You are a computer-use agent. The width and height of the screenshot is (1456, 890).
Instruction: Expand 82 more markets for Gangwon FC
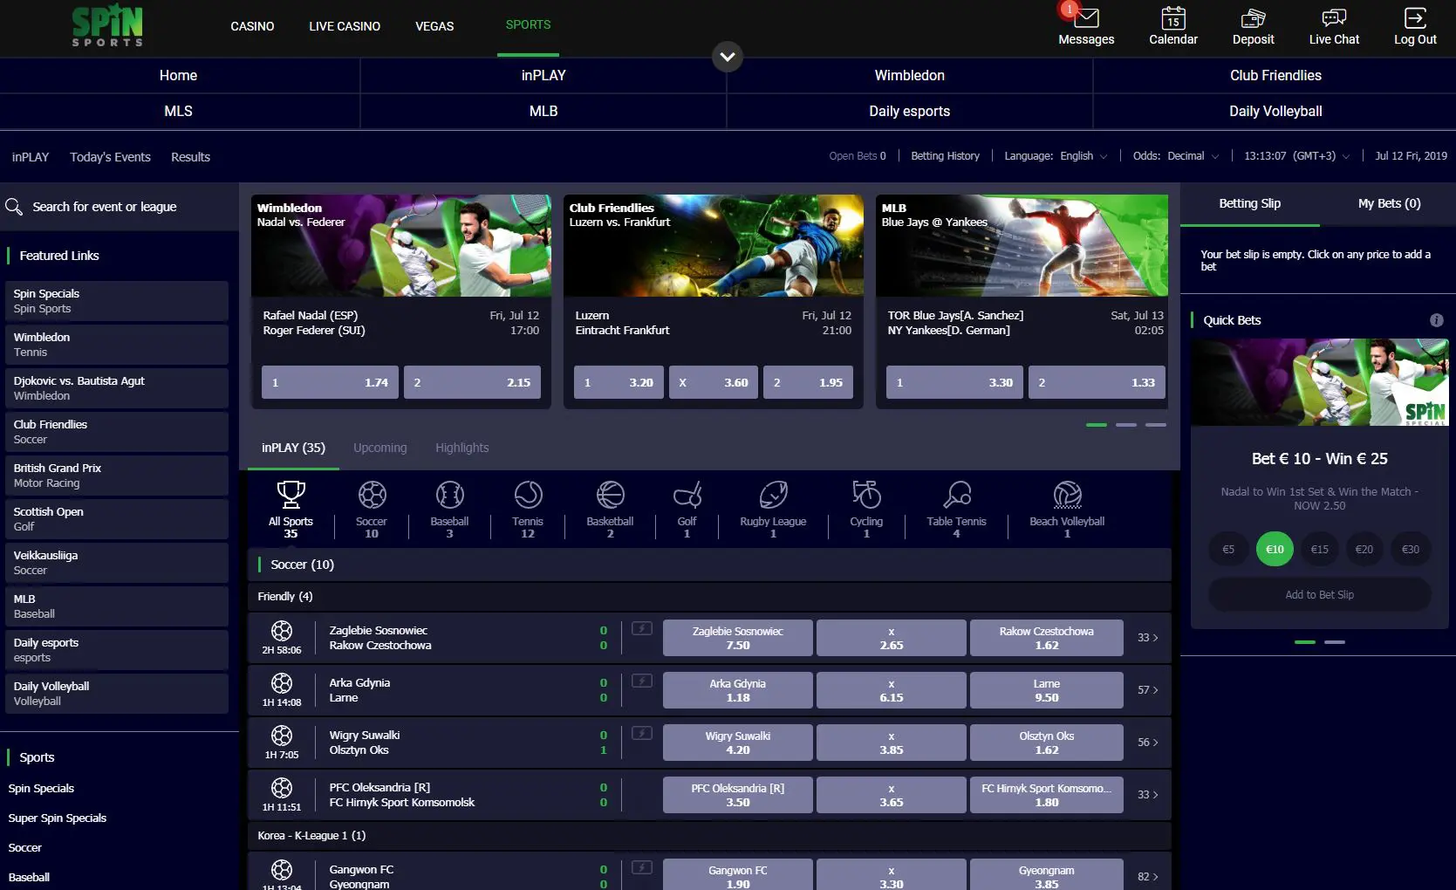pos(1147,877)
